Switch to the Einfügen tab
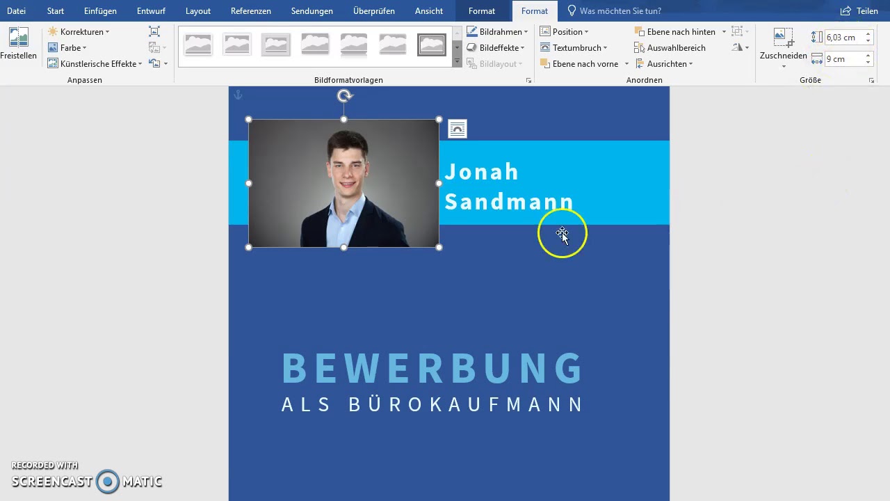 [100, 11]
